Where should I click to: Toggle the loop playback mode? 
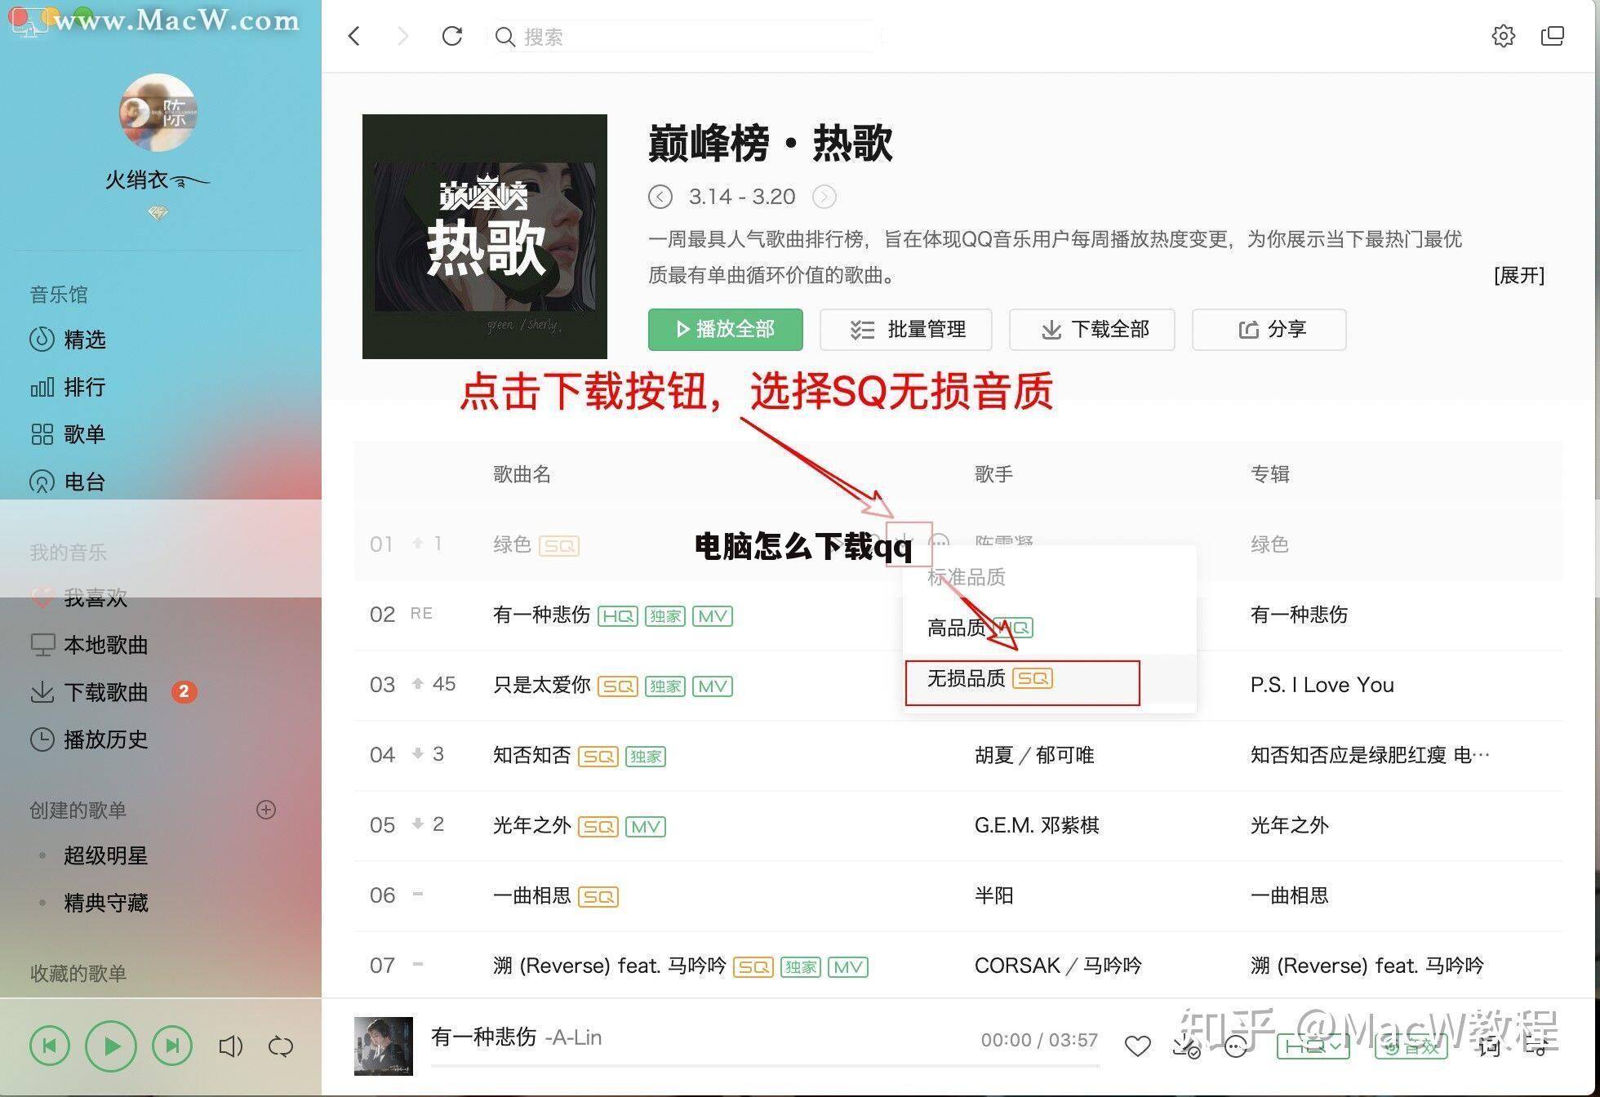coord(280,1046)
